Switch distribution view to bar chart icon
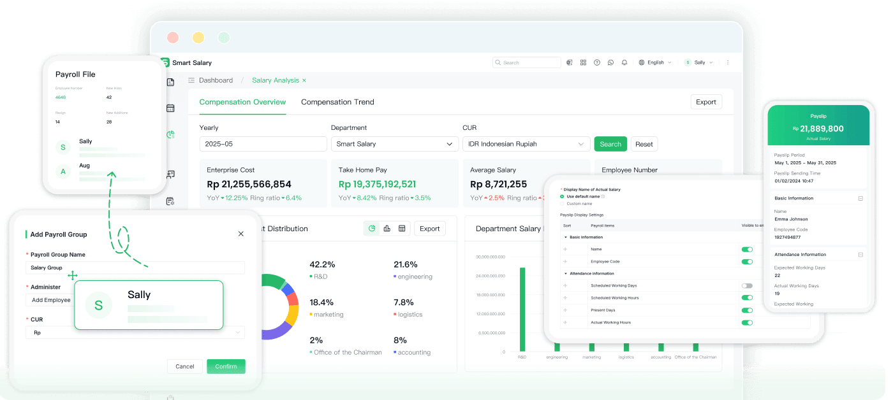This screenshot has height=400, width=893. pos(387,229)
